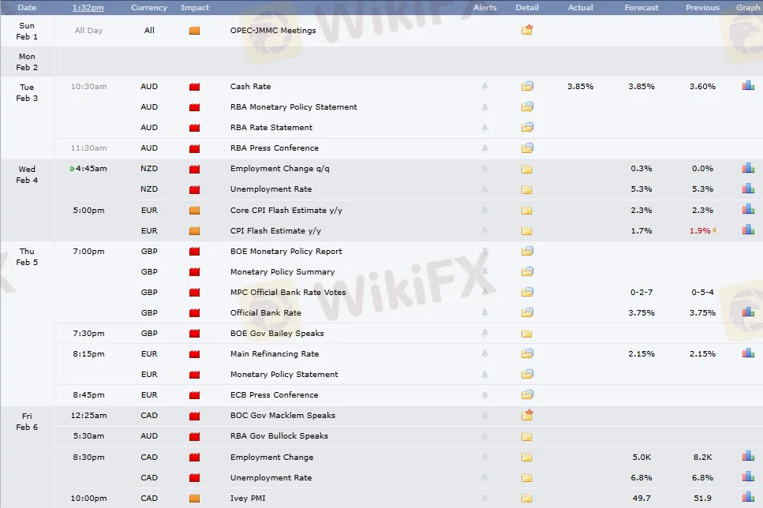Image resolution: width=763 pixels, height=508 pixels.
Task: Select the Employment Change q/q event
Action: tap(280, 168)
